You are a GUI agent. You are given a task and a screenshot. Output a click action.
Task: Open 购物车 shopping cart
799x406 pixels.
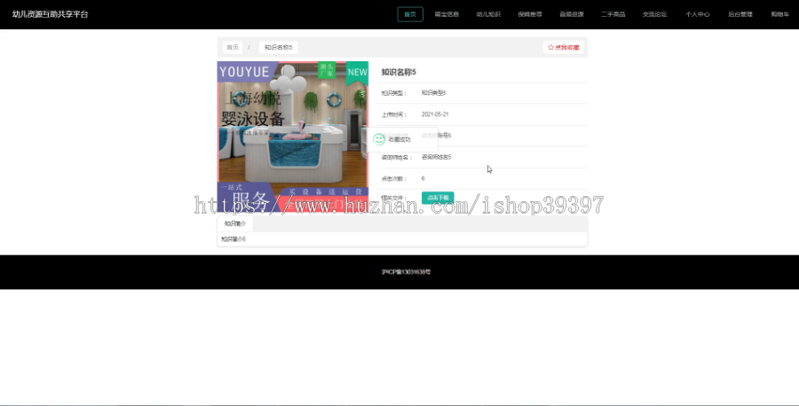pyautogui.click(x=779, y=14)
